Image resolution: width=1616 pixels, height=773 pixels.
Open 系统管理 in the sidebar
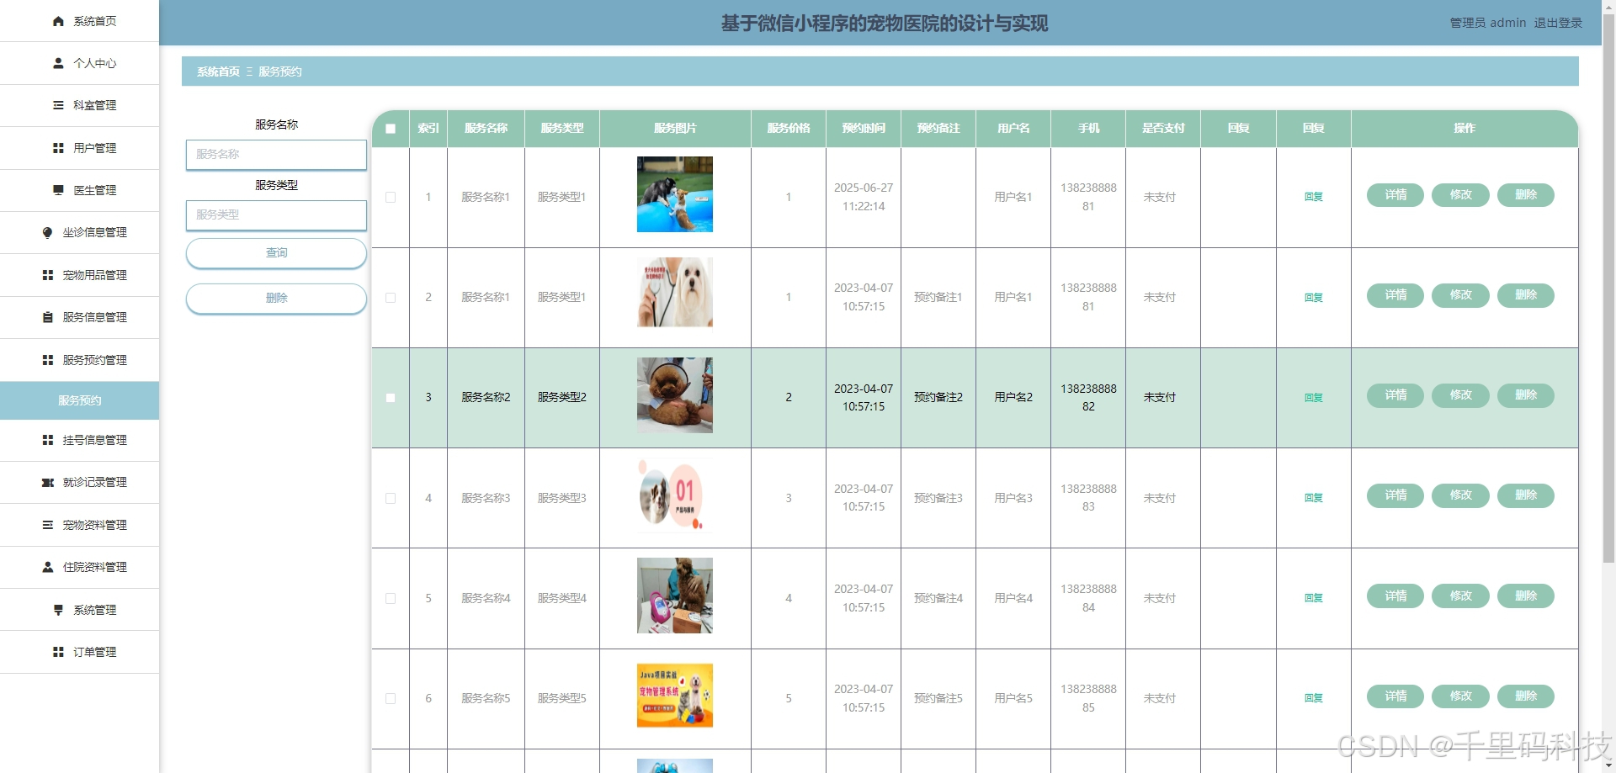coord(79,610)
